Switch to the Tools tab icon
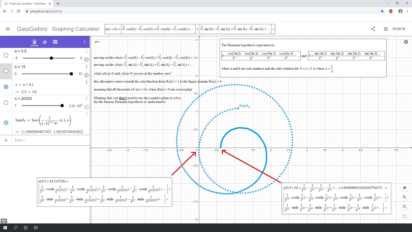This screenshot has width=412, height=232. pos(45,42)
